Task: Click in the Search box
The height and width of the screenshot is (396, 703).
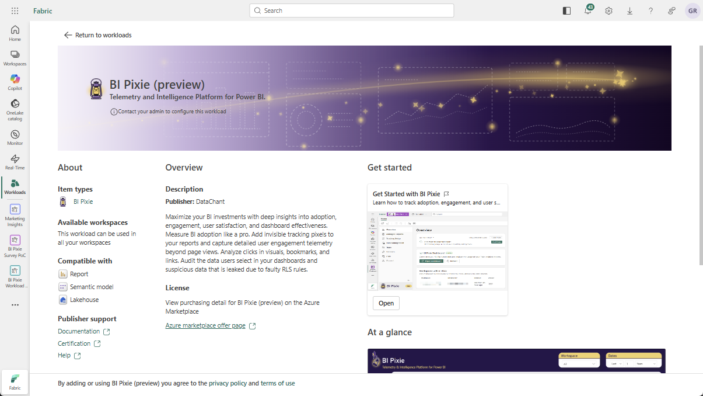Action: point(352,11)
